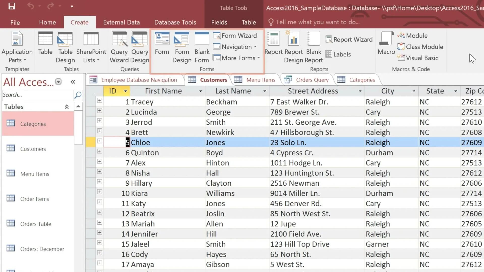Open the Database Tools ribbon tab
The height and width of the screenshot is (272, 484).
click(x=175, y=22)
